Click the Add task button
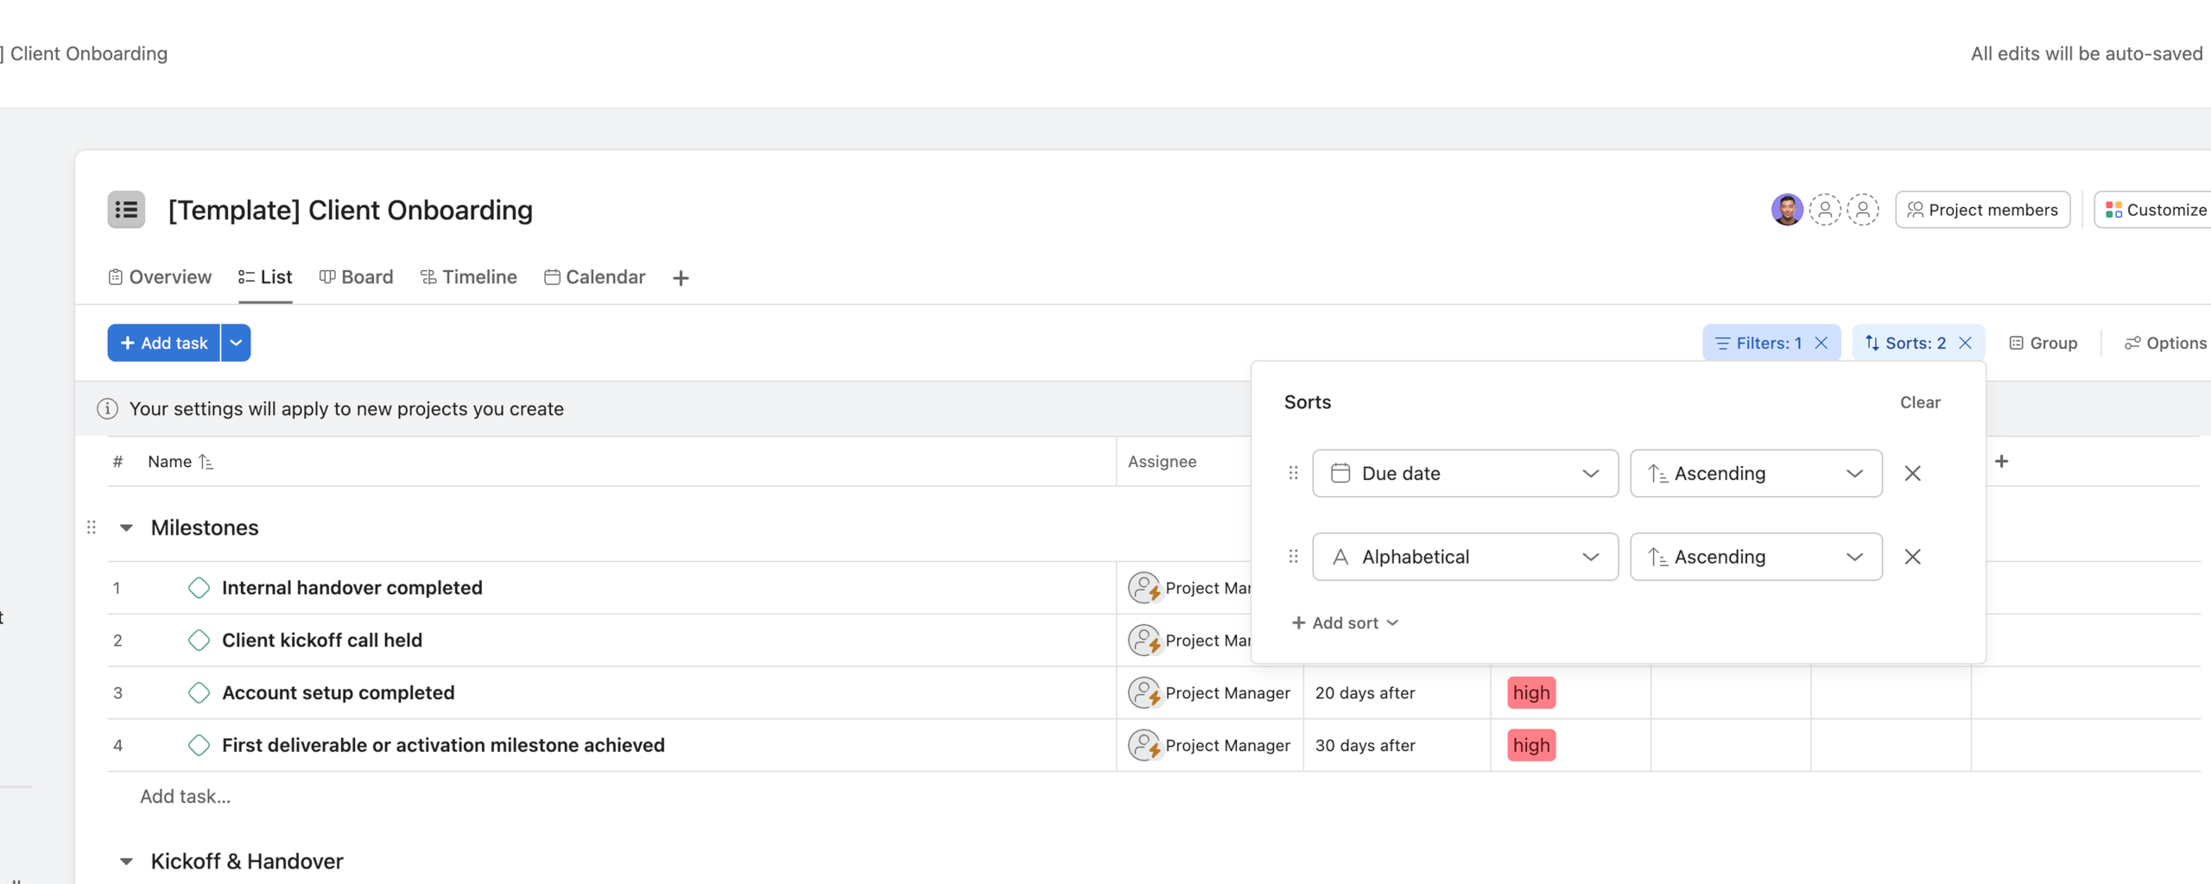The image size is (2211, 884). 164,342
